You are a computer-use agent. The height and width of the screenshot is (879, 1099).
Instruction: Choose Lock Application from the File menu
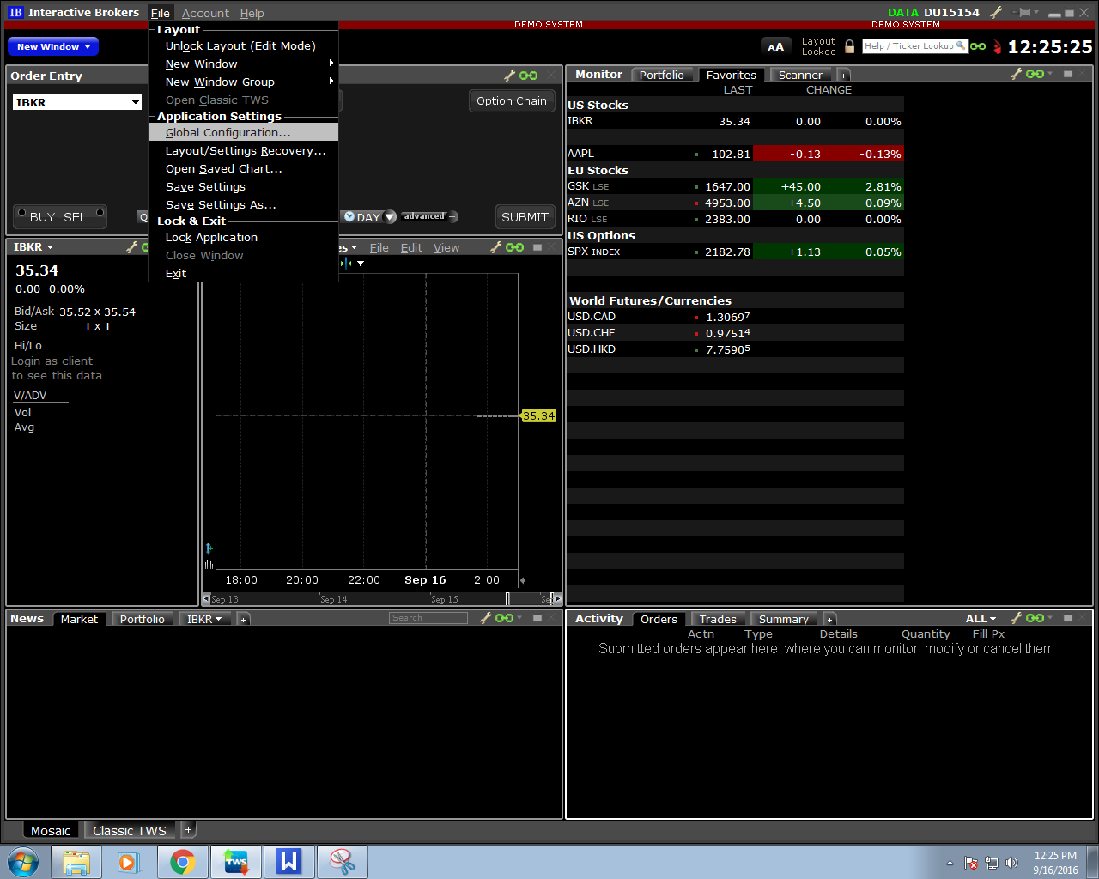[243, 237]
